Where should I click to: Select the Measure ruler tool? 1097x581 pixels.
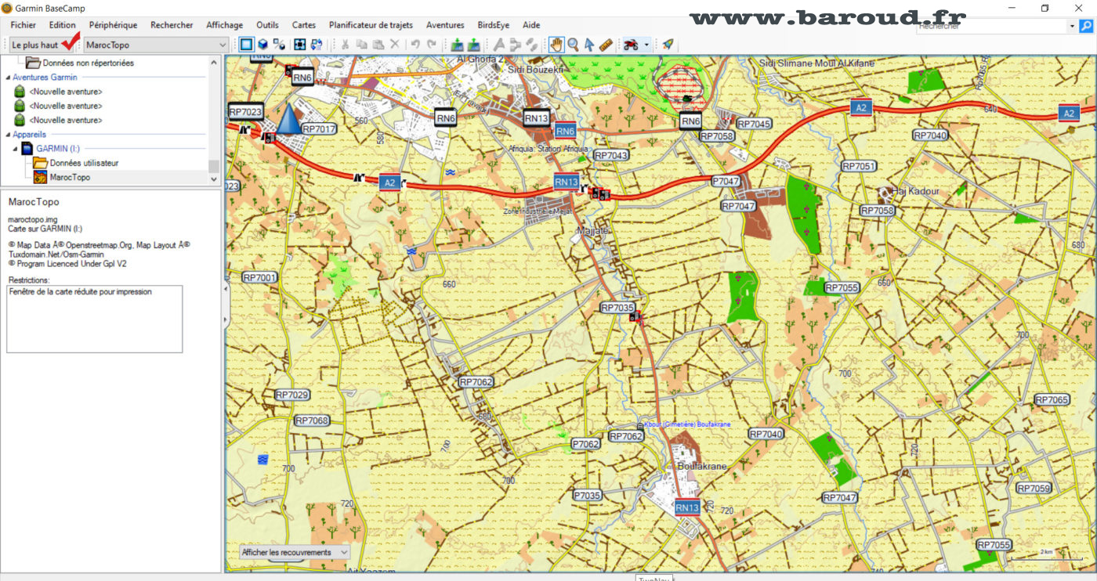pos(606,45)
